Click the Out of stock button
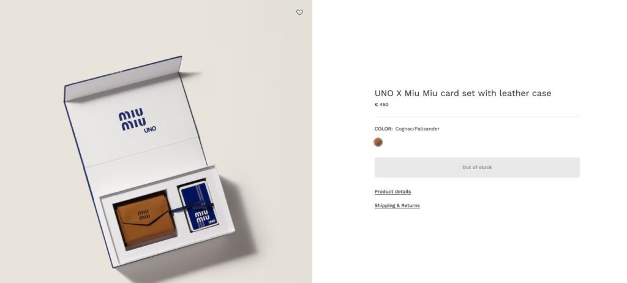The image size is (627, 283). 477,167
